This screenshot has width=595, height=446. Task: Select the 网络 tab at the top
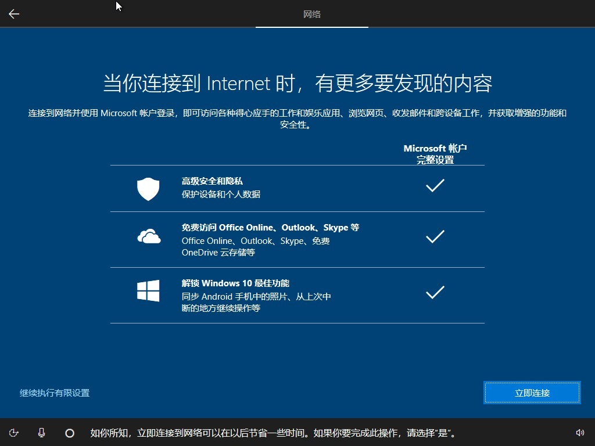(x=312, y=14)
